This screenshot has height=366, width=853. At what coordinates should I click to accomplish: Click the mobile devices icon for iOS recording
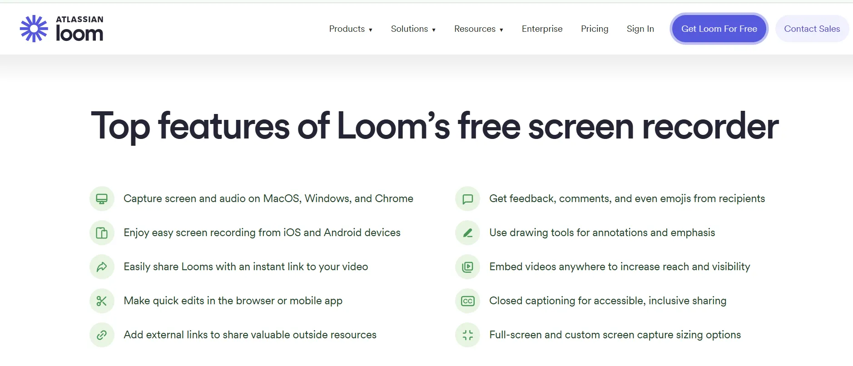click(x=102, y=233)
